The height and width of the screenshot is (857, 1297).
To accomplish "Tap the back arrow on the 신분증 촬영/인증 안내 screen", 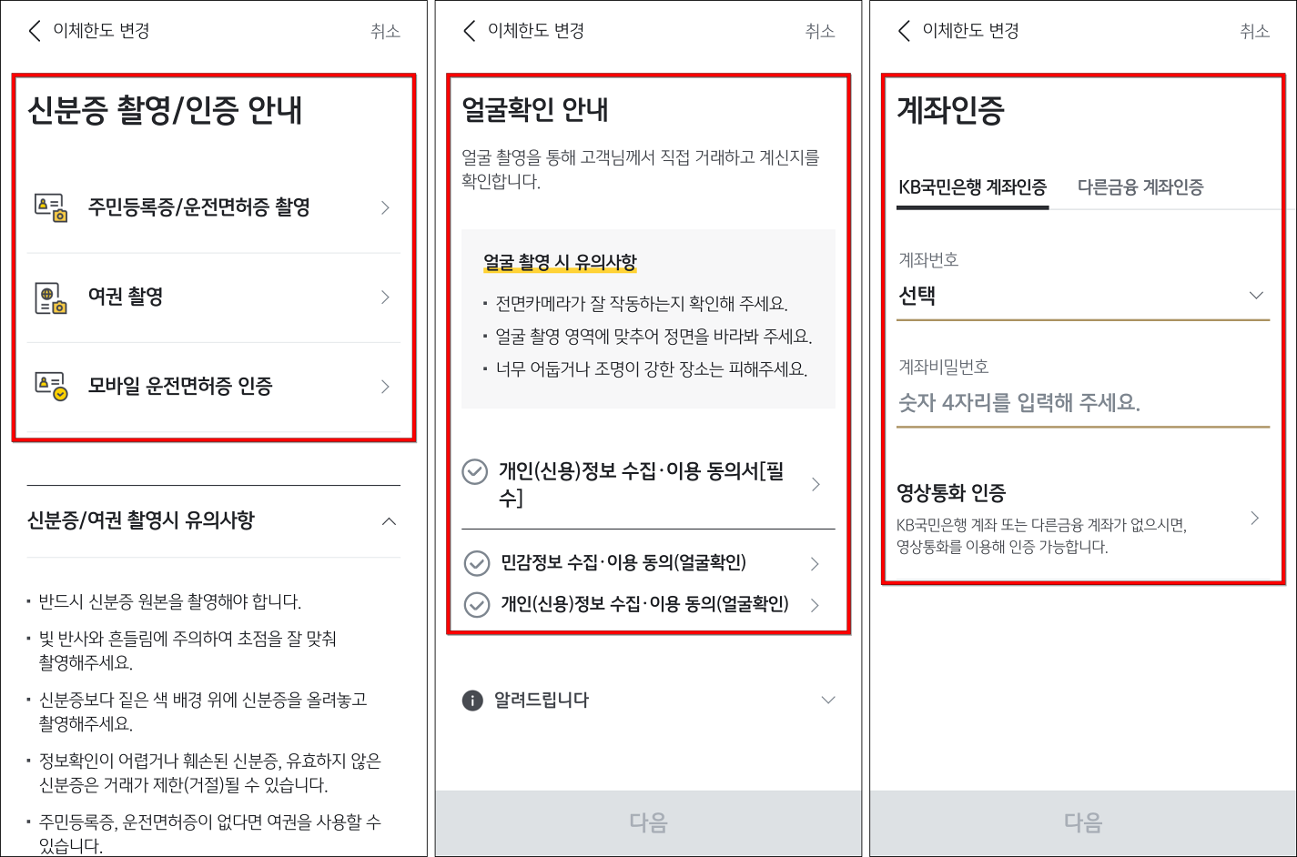I will 34,30.
